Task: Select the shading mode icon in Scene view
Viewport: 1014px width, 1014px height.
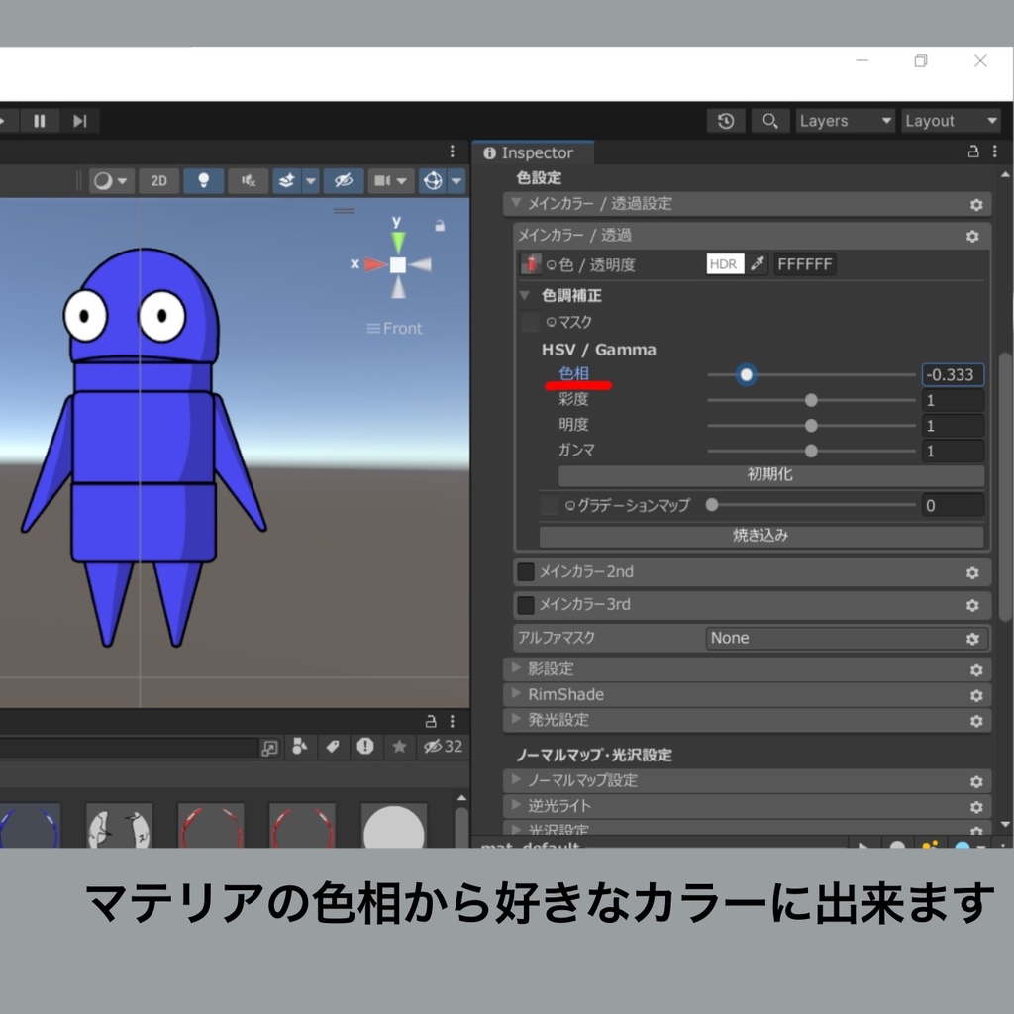Action: click(103, 180)
